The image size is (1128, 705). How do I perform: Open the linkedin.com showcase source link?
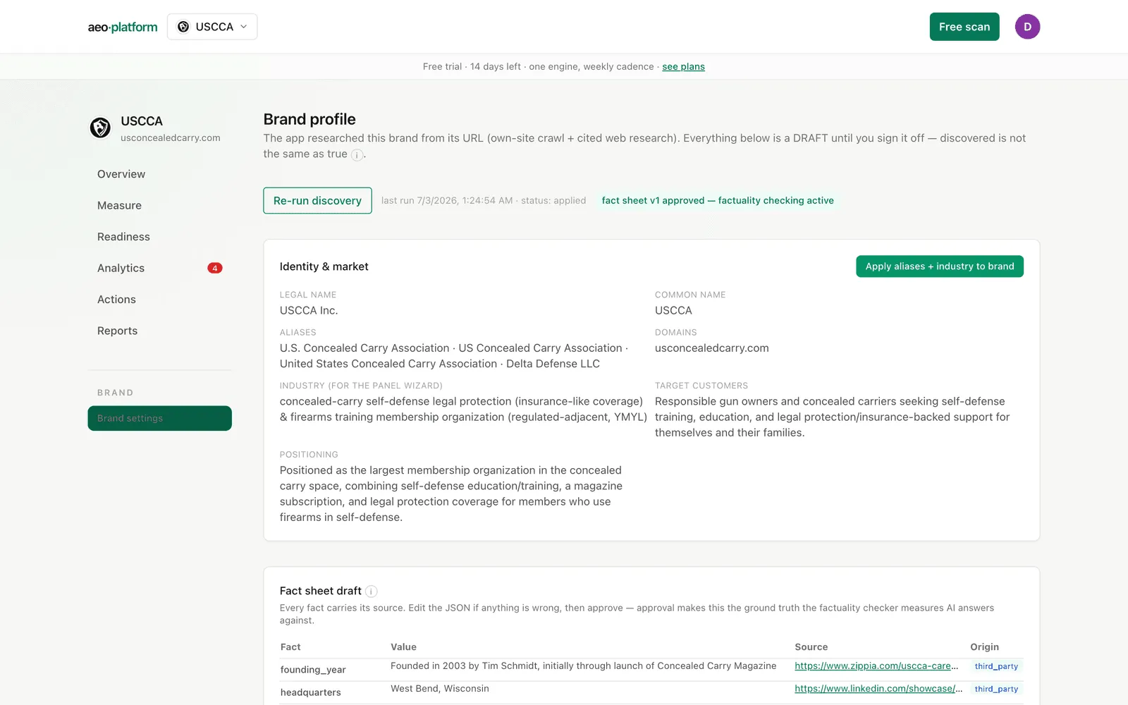pos(878,689)
